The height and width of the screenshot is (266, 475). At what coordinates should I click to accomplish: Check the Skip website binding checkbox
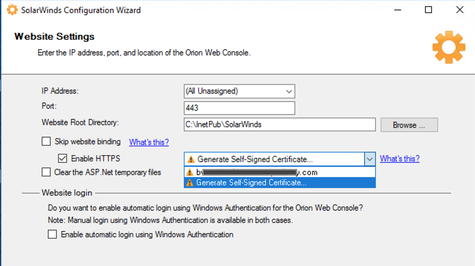46,142
